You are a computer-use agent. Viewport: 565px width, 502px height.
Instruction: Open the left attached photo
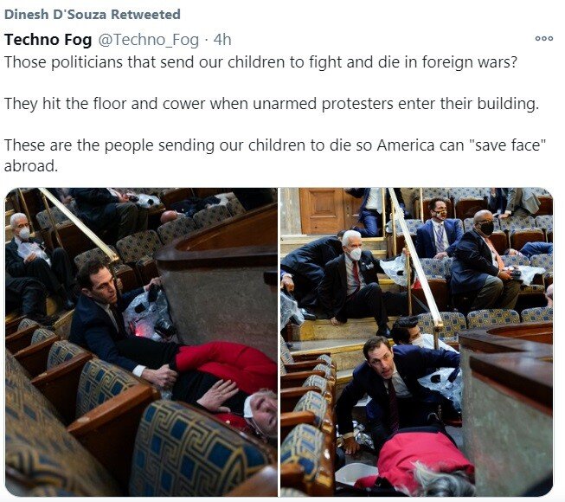pyautogui.click(x=141, y=342)
